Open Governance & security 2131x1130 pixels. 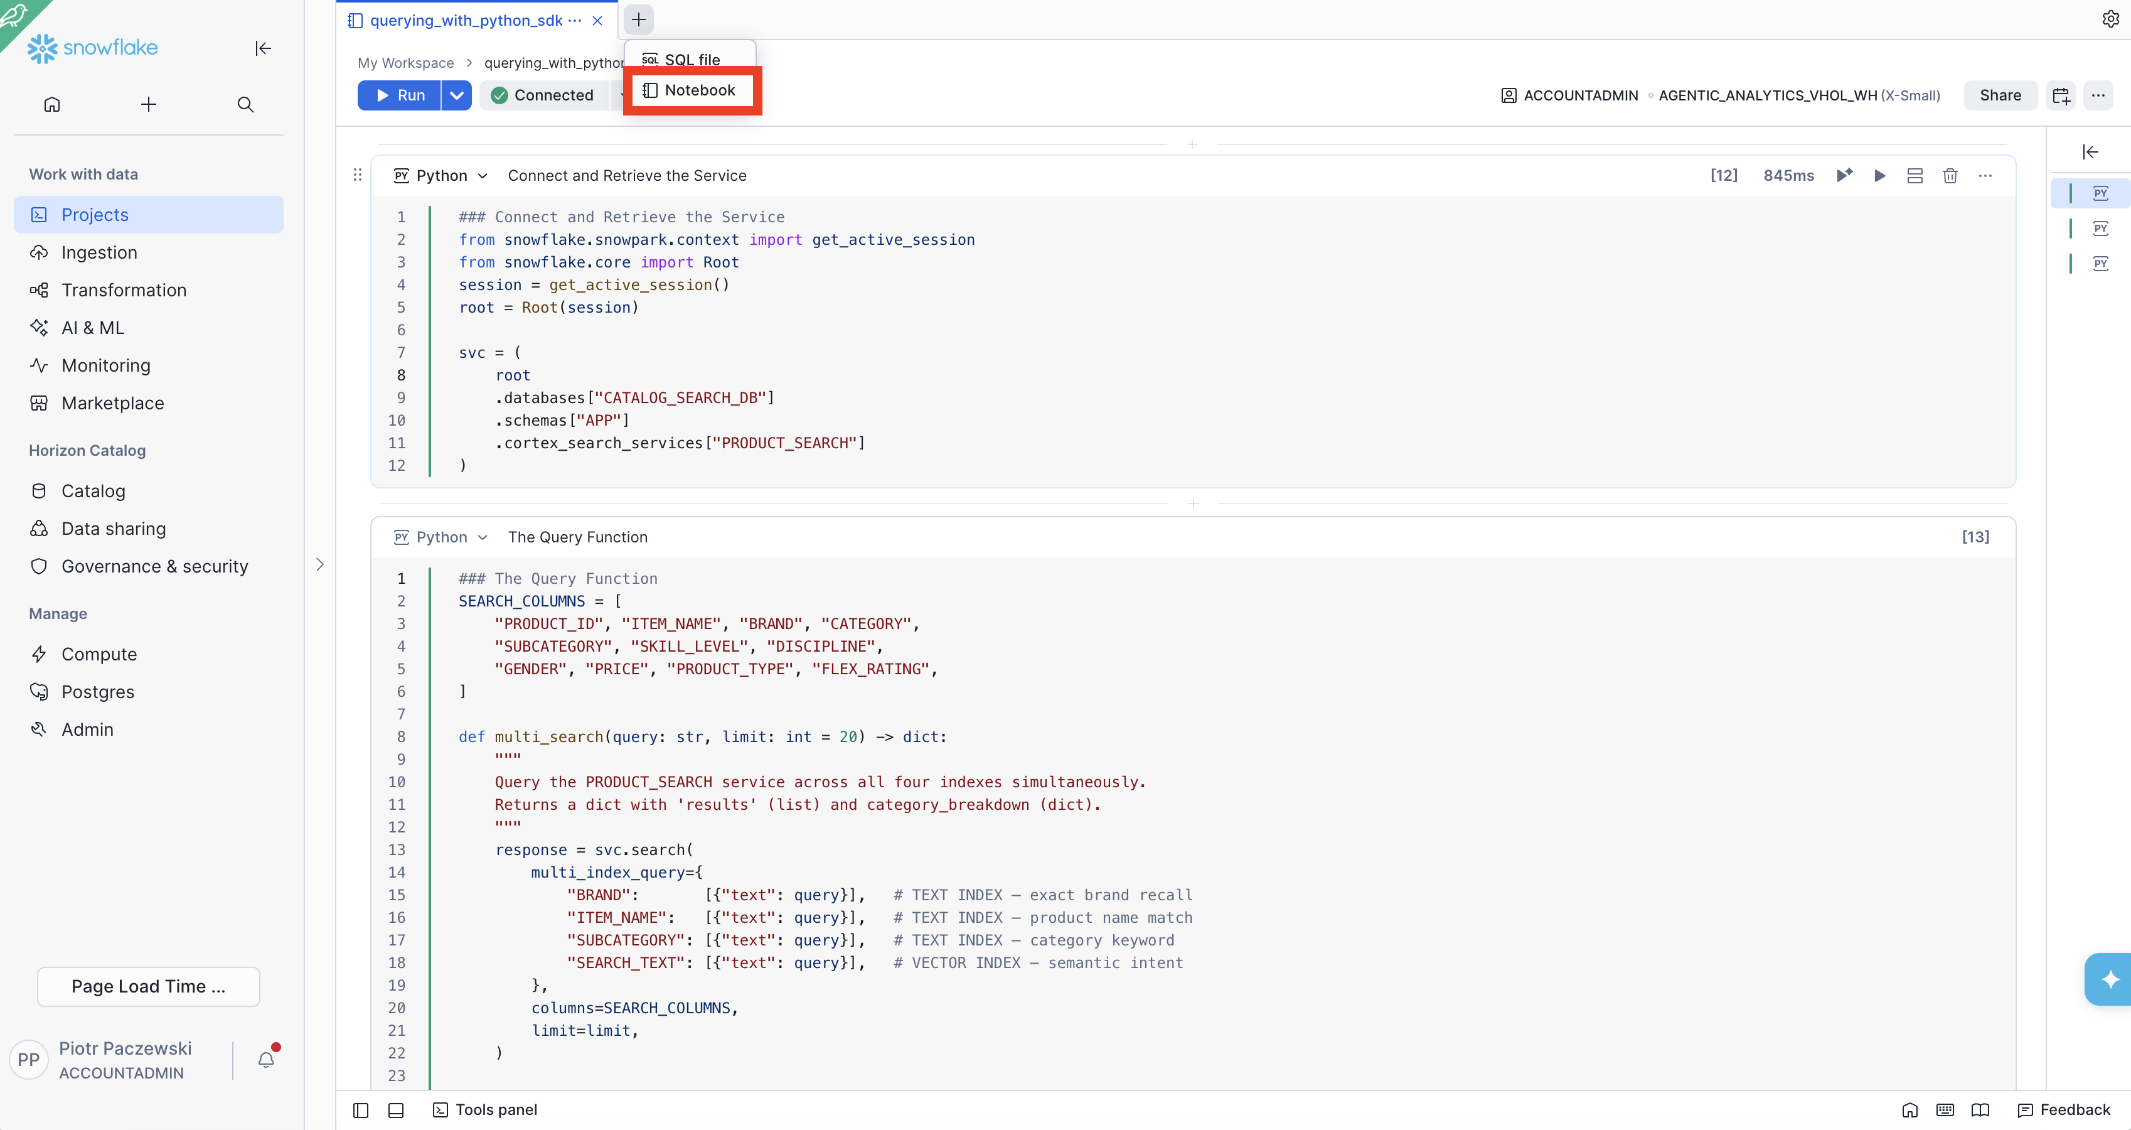(149, 566)
